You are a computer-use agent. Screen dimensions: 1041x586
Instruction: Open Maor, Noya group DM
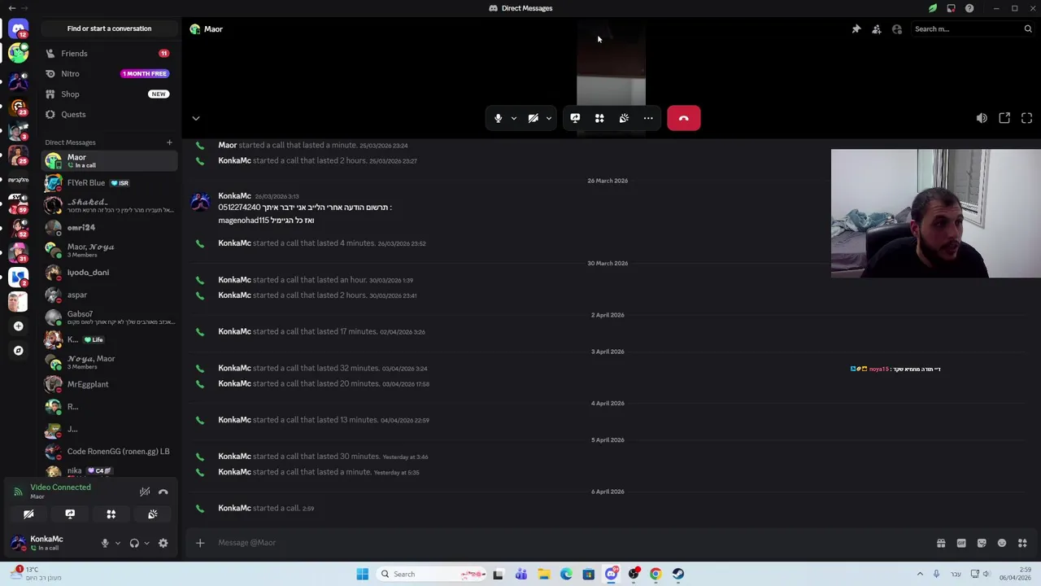[108, 250]
